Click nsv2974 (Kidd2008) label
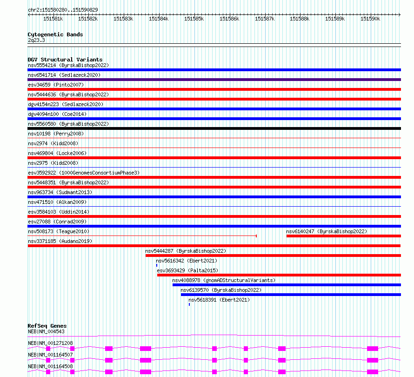The image size is (414, 377). (x=53, y=143)
